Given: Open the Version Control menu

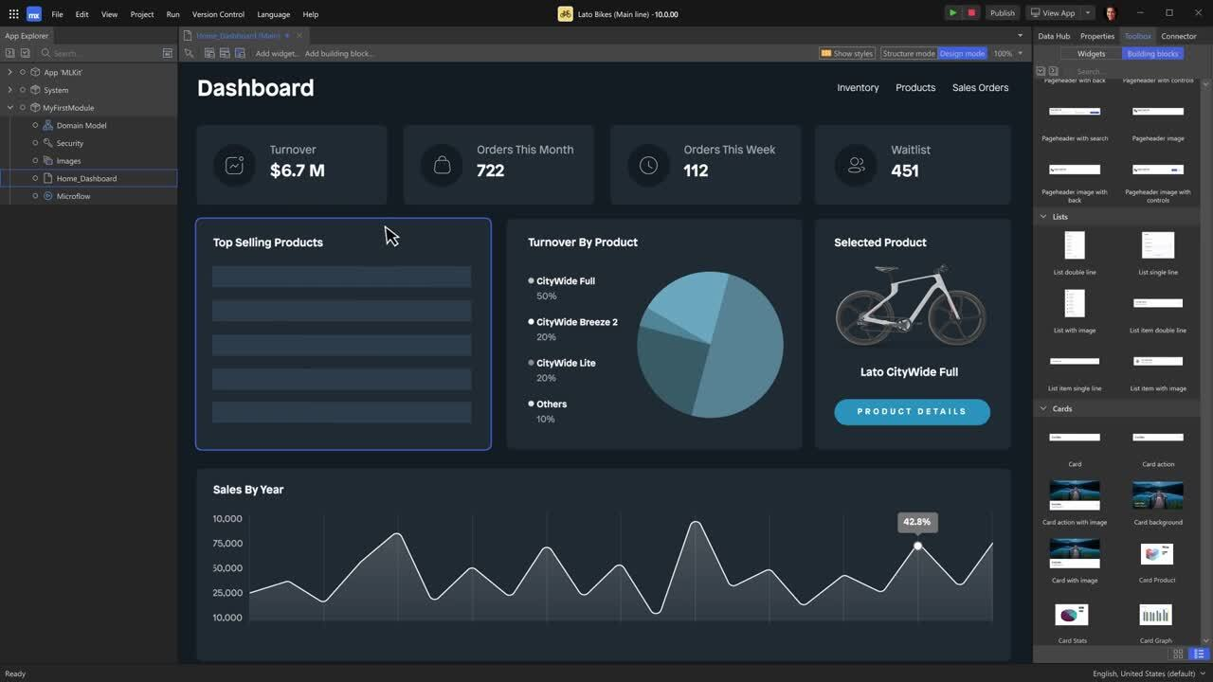Looking at the screenshot, I should [218, 14].
